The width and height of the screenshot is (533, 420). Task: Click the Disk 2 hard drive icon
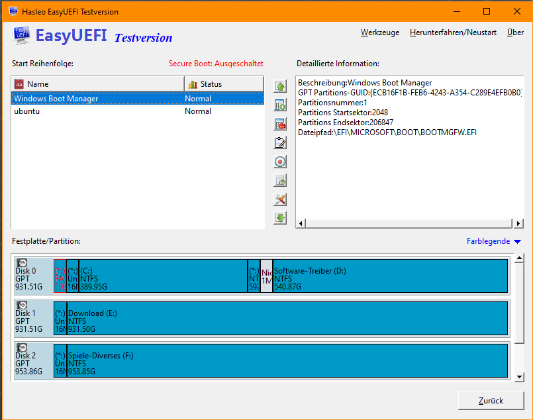point(22,347)
